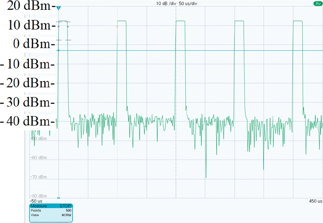Screen dimensions: 323x223
Task: Click the -70 dBm axis label
Action: coord(39,177)
